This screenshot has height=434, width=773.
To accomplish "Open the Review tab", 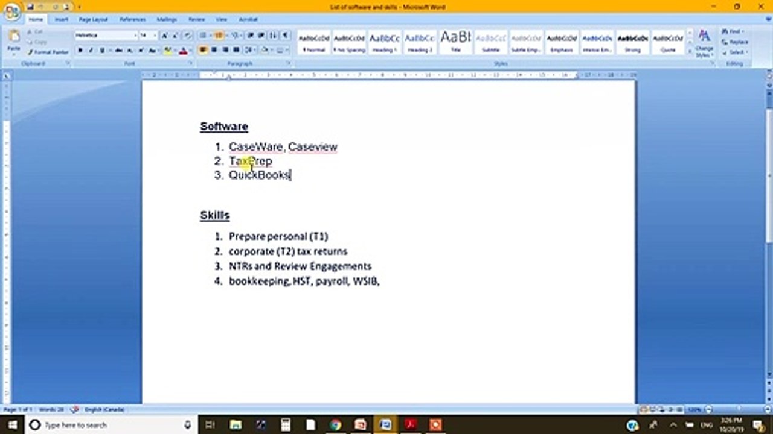I will 196,19.
